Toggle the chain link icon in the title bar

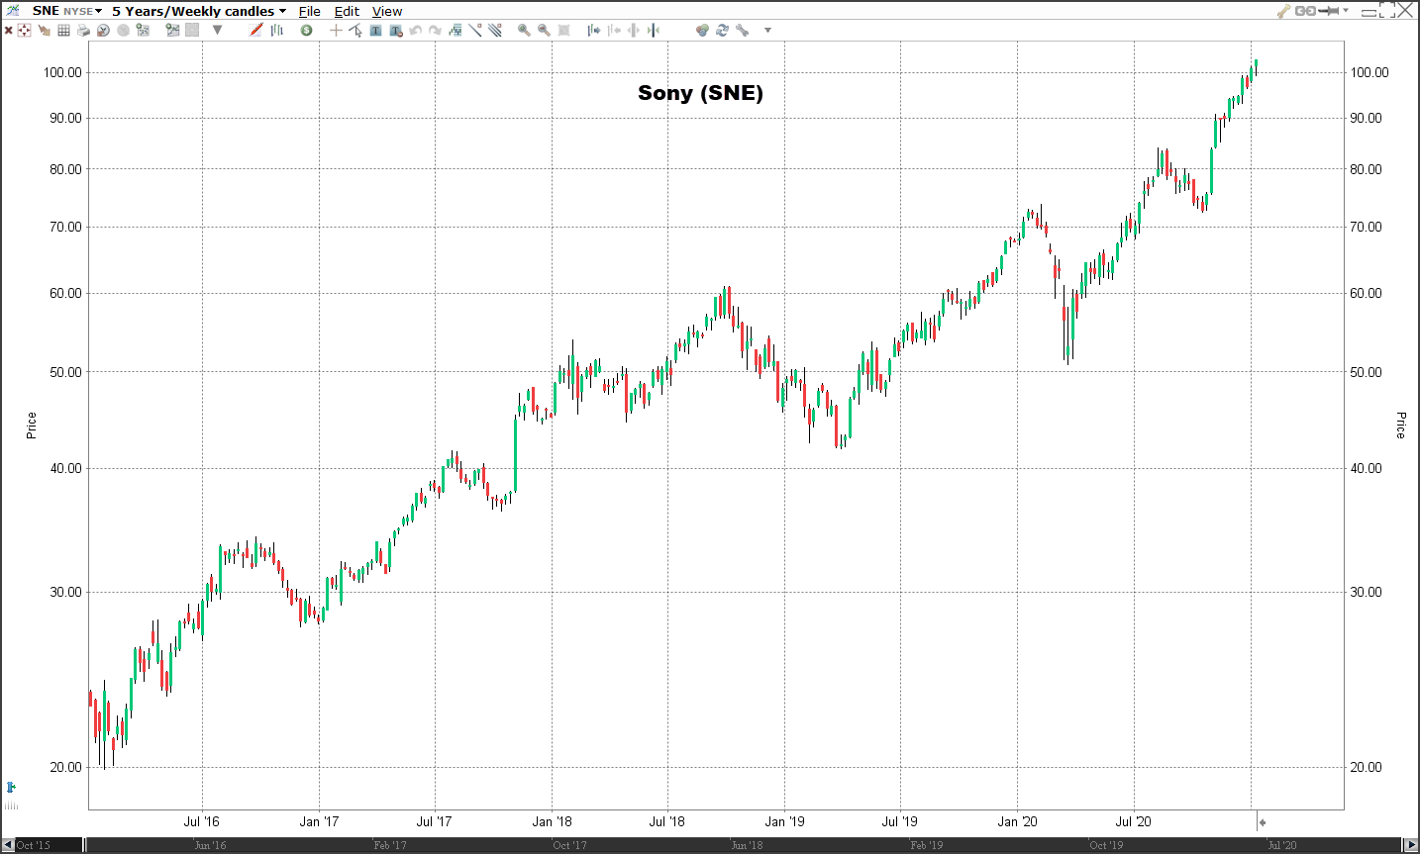pyautogui.click(x=1305, y=11)
